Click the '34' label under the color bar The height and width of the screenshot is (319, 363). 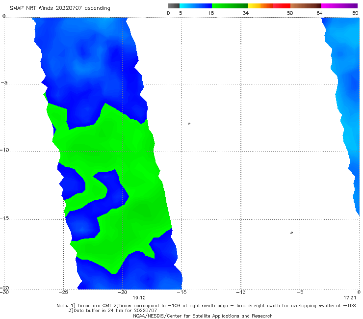click(246, 13)
